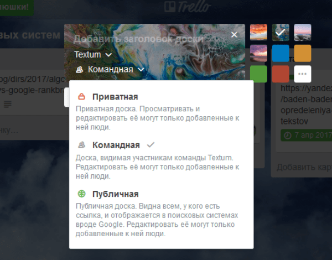This screenshot has height=260, width=332.
Task: Pick the orange background color
Action: [303, 53]
